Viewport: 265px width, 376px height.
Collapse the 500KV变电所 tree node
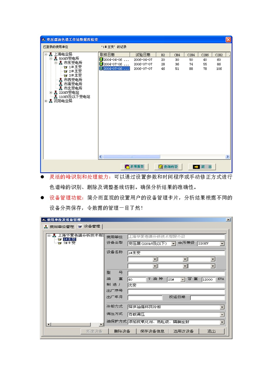click(x=51, y=59)
